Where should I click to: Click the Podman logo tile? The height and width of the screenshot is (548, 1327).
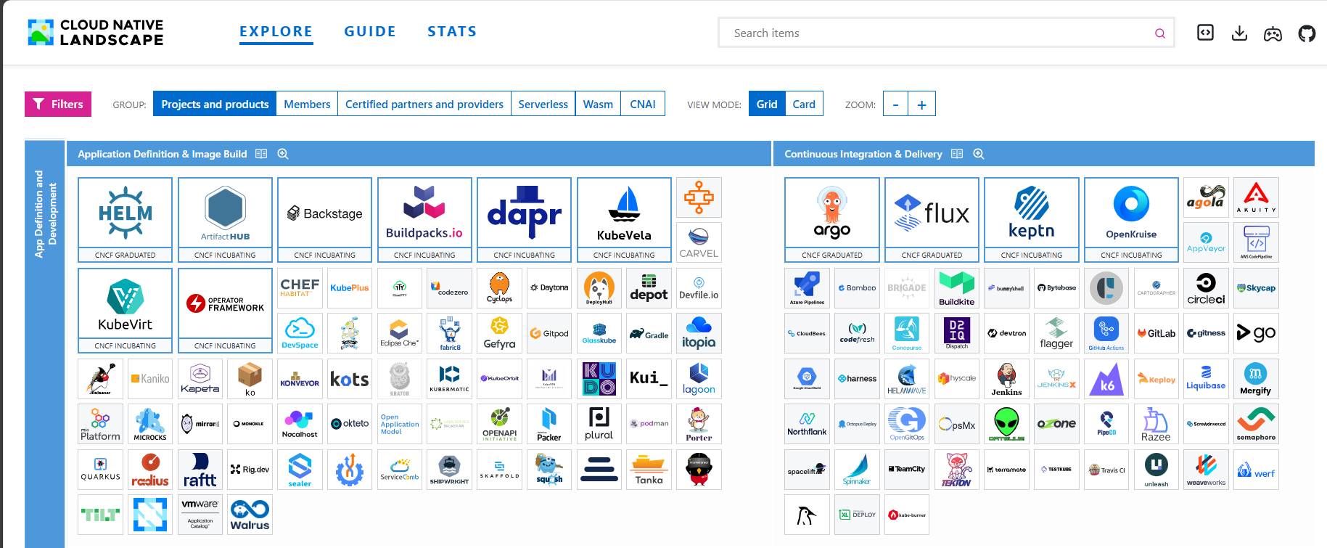point(649,424)
